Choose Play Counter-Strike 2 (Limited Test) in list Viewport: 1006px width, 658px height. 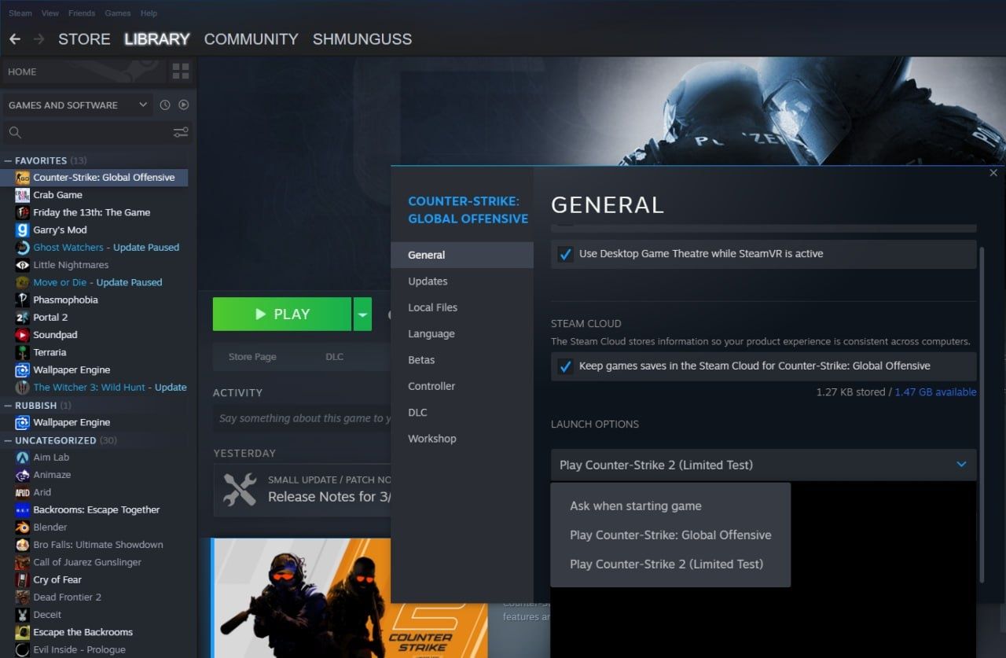click(x=670, y=564)
